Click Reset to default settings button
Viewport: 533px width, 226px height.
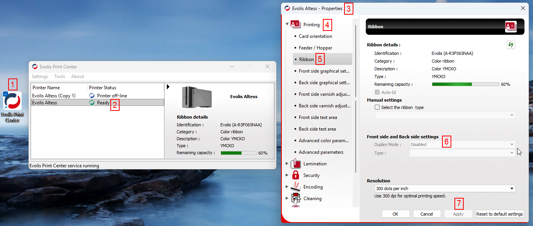click(500, 214)
